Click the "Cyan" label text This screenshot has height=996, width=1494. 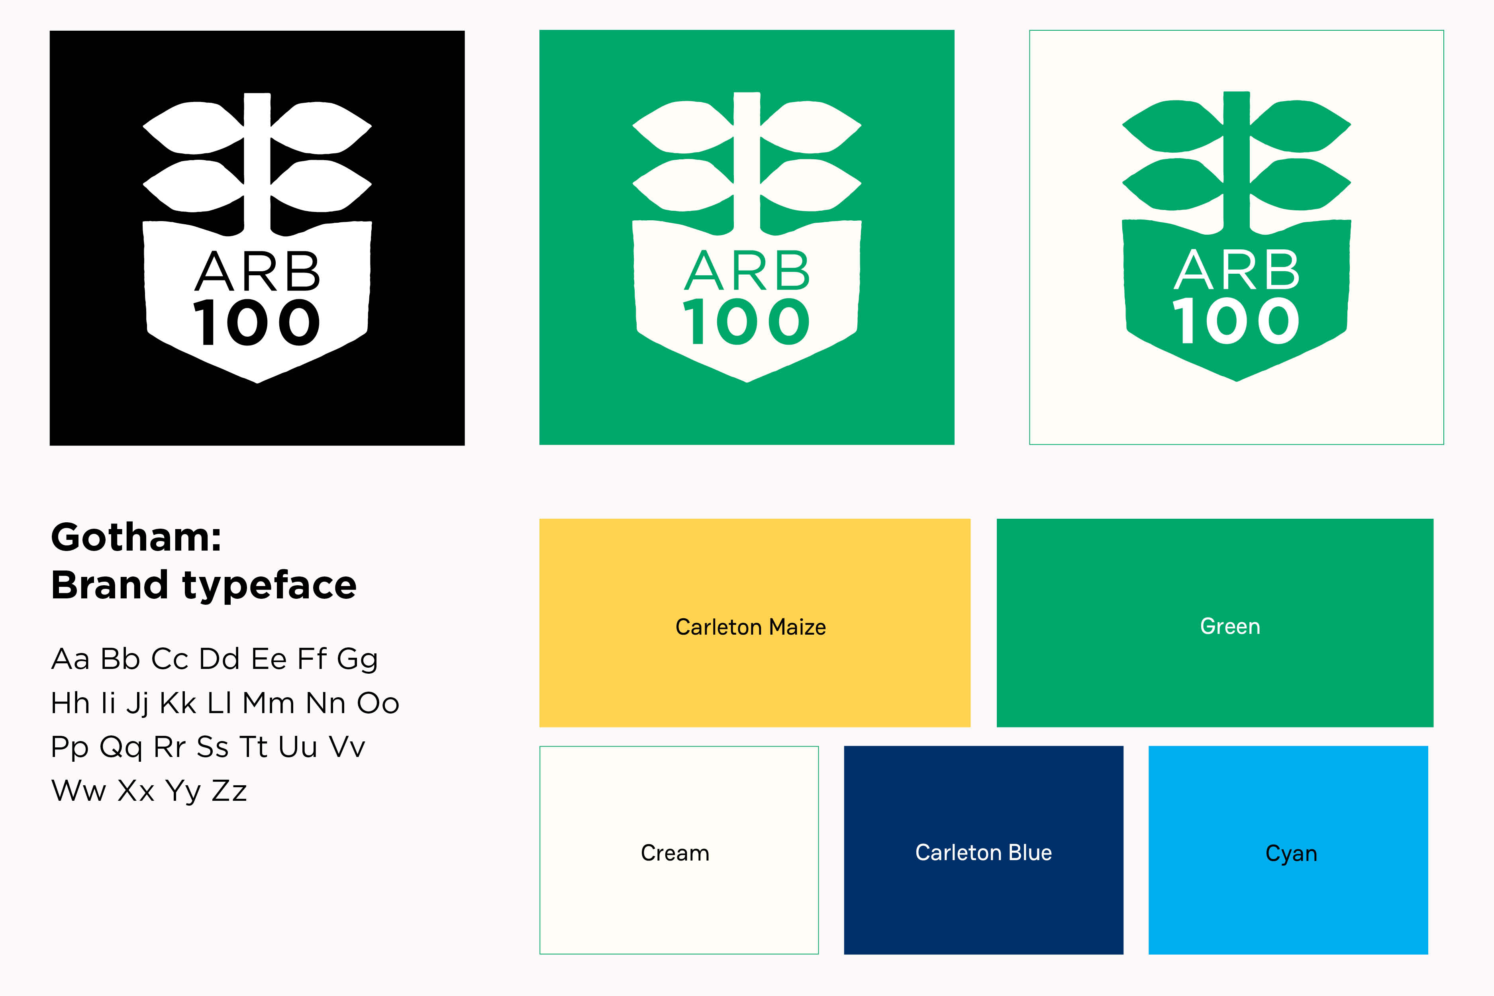[1291, 854]
